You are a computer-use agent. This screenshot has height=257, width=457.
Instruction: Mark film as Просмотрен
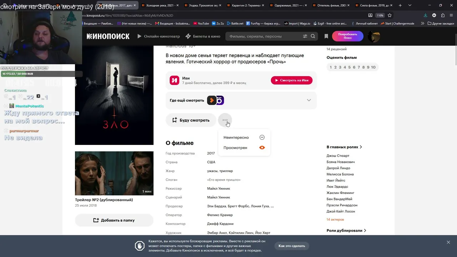point(244,148)
